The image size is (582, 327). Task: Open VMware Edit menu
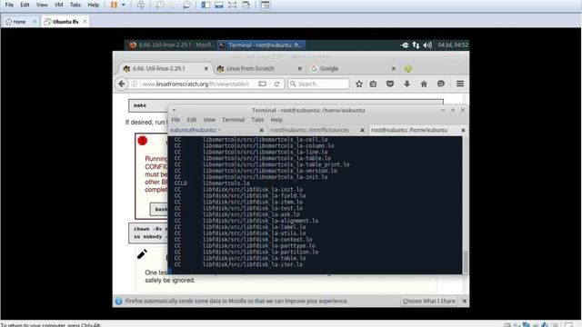click(25, 5)
